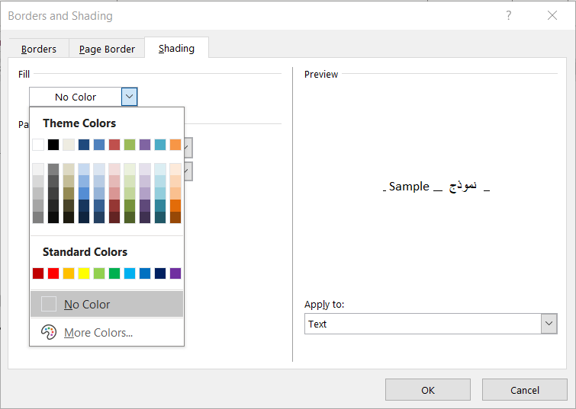576x409 pixels.
Task: Open the Shading tab
Action: (x=176, y=48)
